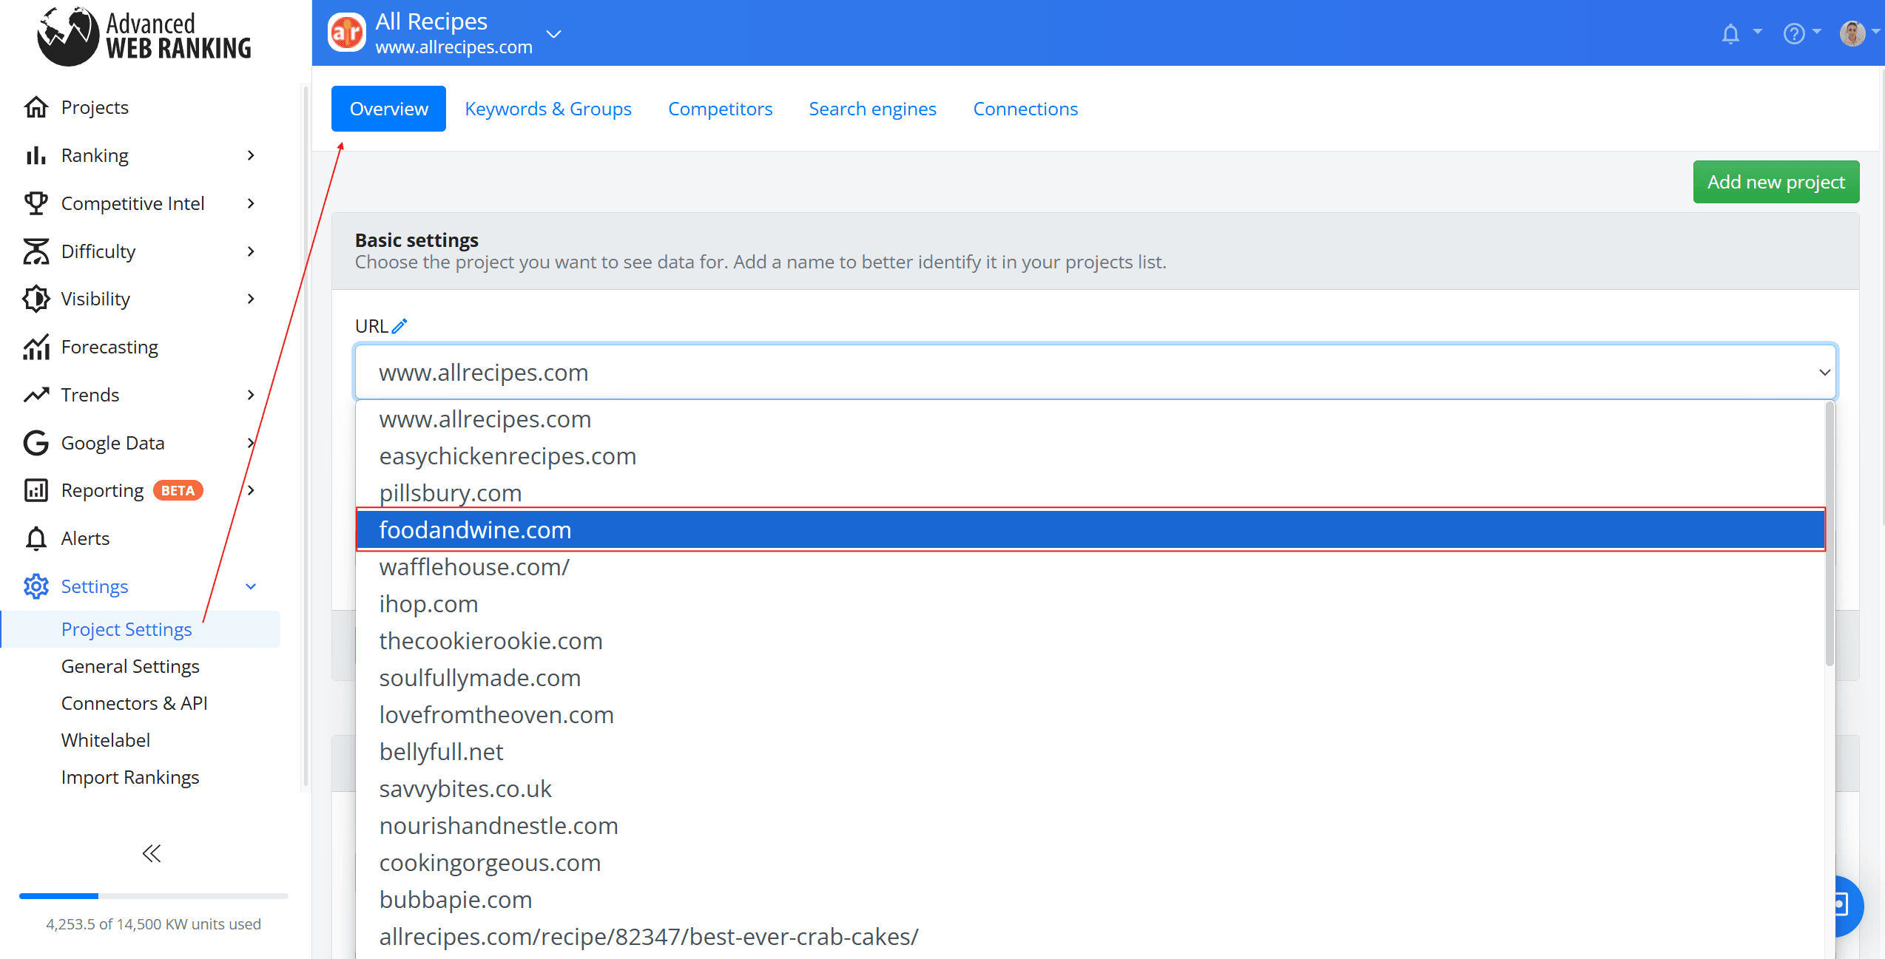Click the Forecasting chart icon
1885x959 pixels.
click(36, 347)
